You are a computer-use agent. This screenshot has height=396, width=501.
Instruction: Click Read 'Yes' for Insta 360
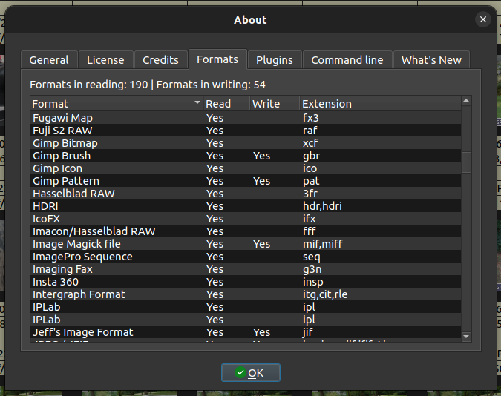pos(215,282)
